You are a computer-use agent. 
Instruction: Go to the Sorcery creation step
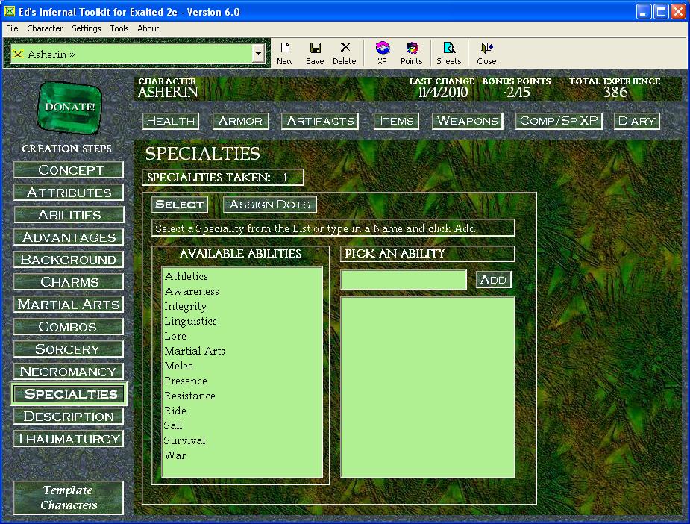point(69,349)
